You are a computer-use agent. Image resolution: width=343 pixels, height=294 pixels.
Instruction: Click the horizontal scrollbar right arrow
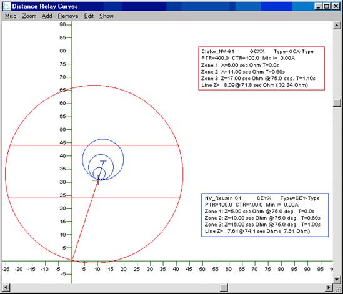coord(329,287)
